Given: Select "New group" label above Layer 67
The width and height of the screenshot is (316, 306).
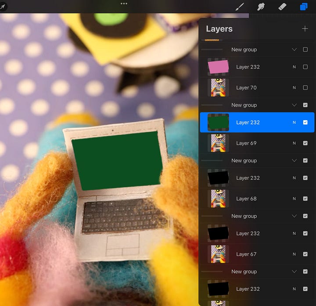Looking at the screenshot, I should (244, 216).
